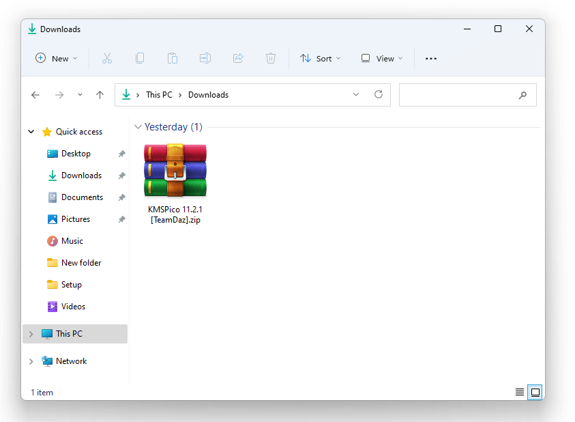Switch to details list view
The width and height of the screenshot is (575, 422).
pyautogui.click(x=520, y=392)
